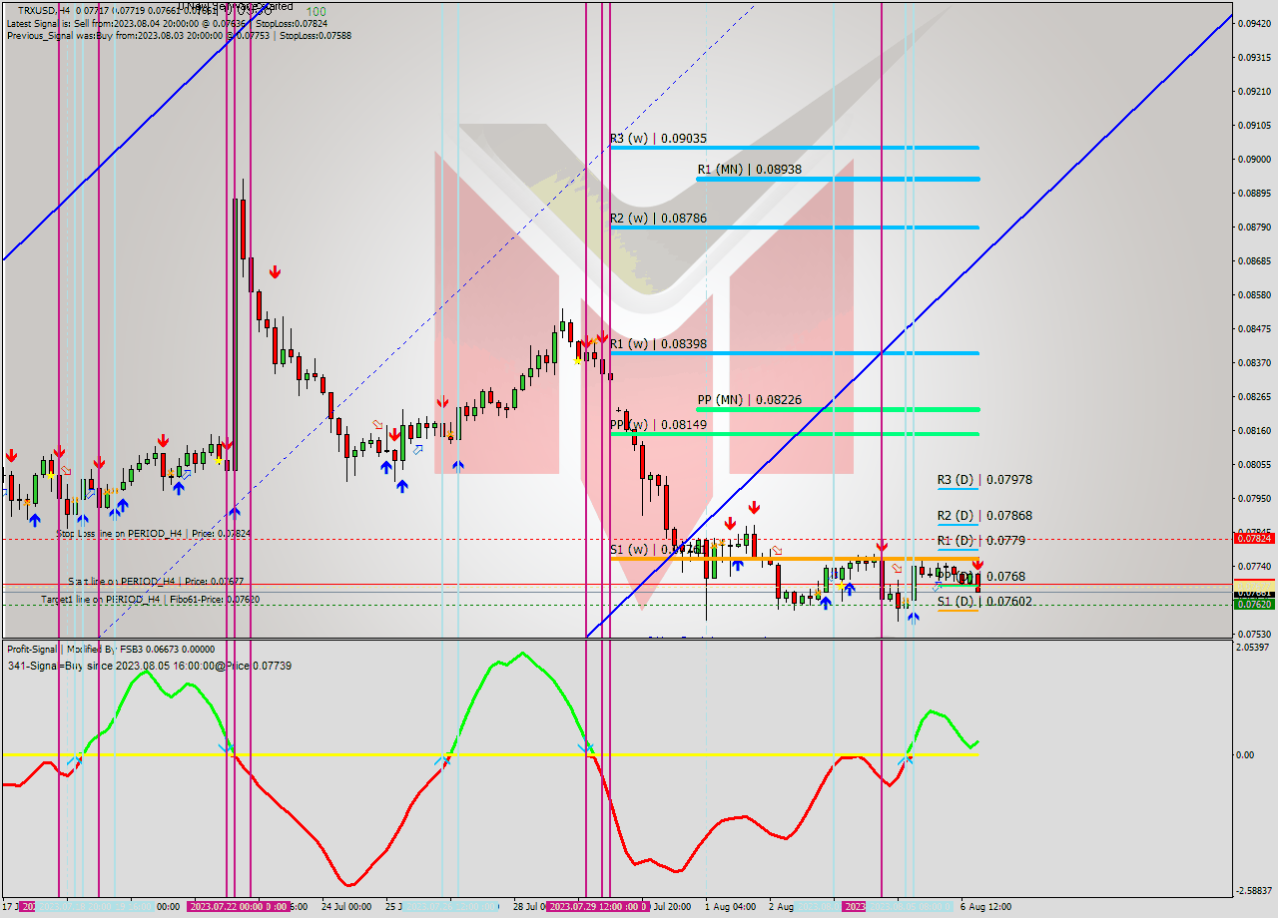Click the orange S1 (w) support line
1278x918 pixels.
tap(794, 559)
